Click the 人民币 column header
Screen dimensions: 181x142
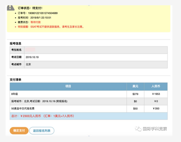tap(156, 86)
